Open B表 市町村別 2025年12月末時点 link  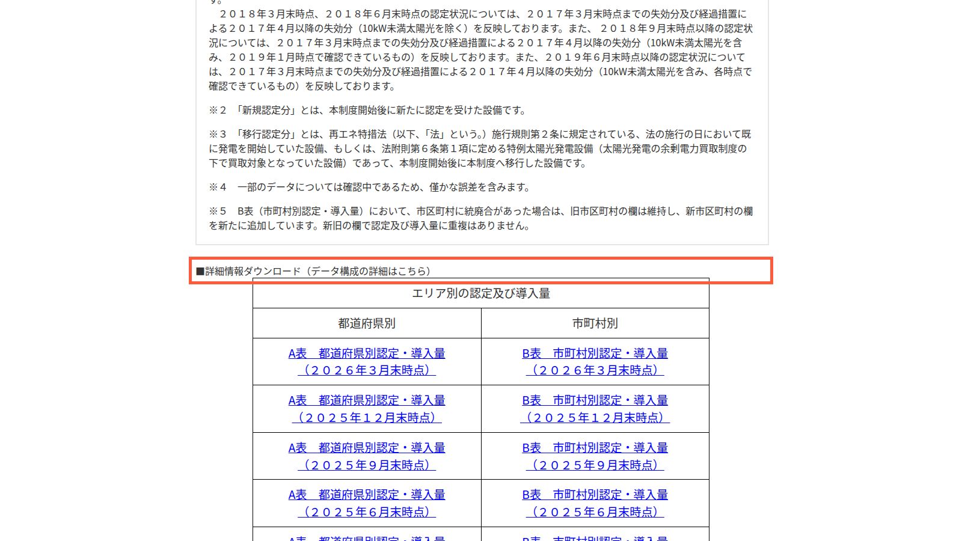pos(595,409)
